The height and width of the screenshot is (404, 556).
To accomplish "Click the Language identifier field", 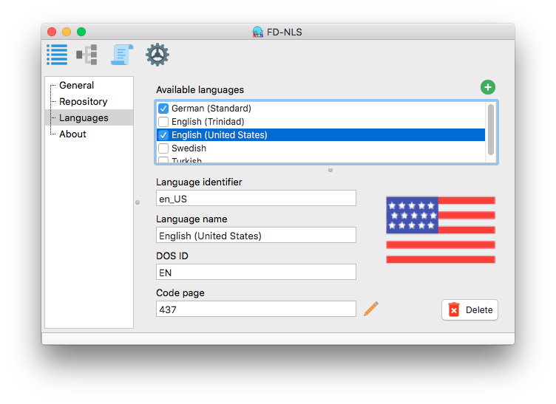I will point(256,198).
